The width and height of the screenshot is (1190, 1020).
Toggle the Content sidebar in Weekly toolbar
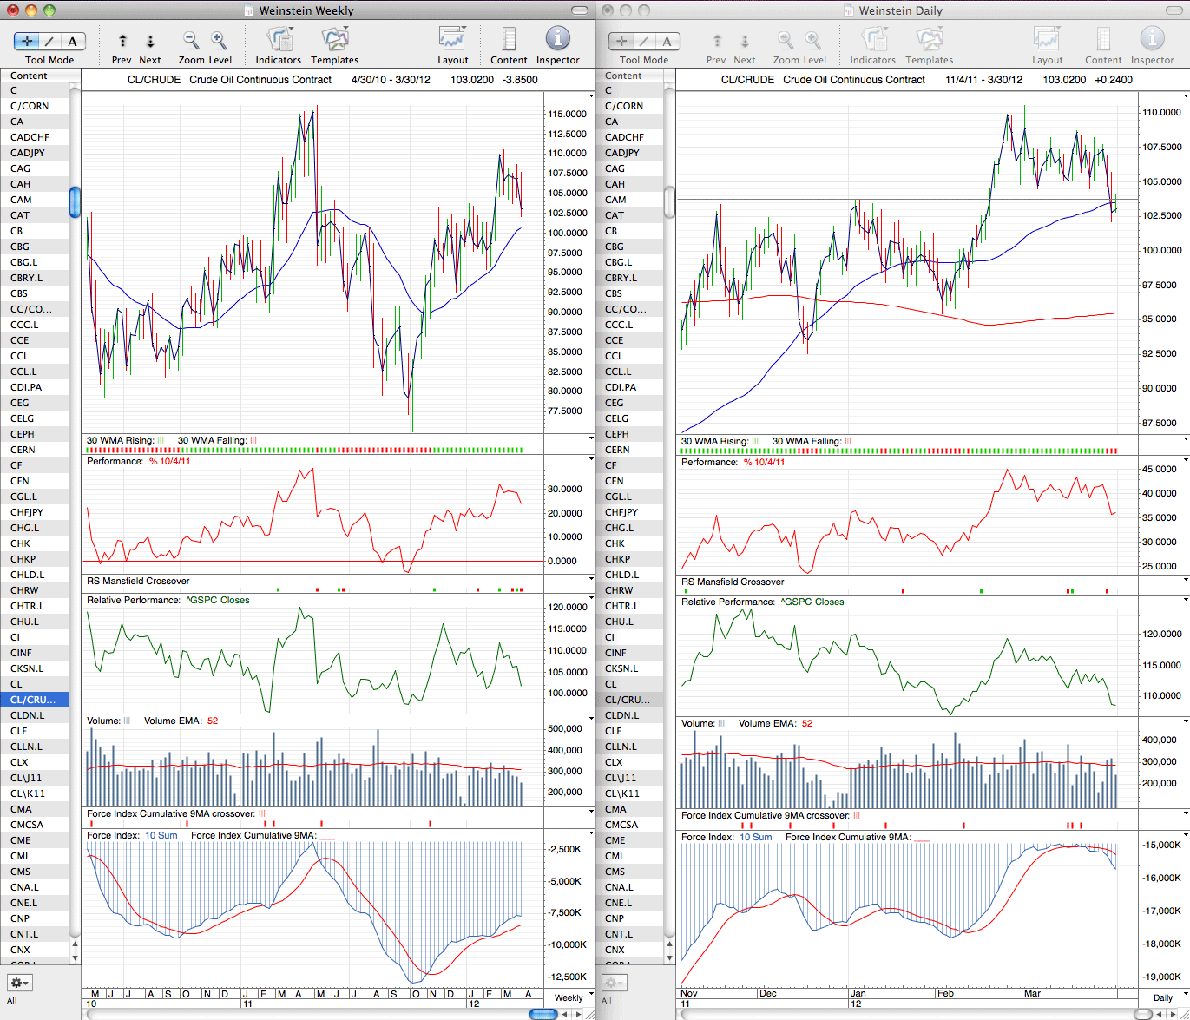point(509,40)
